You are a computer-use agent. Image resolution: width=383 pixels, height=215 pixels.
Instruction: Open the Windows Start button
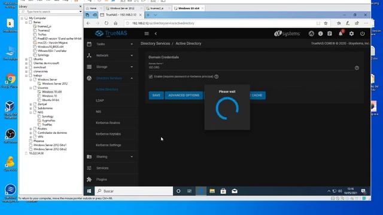point(89,191)
